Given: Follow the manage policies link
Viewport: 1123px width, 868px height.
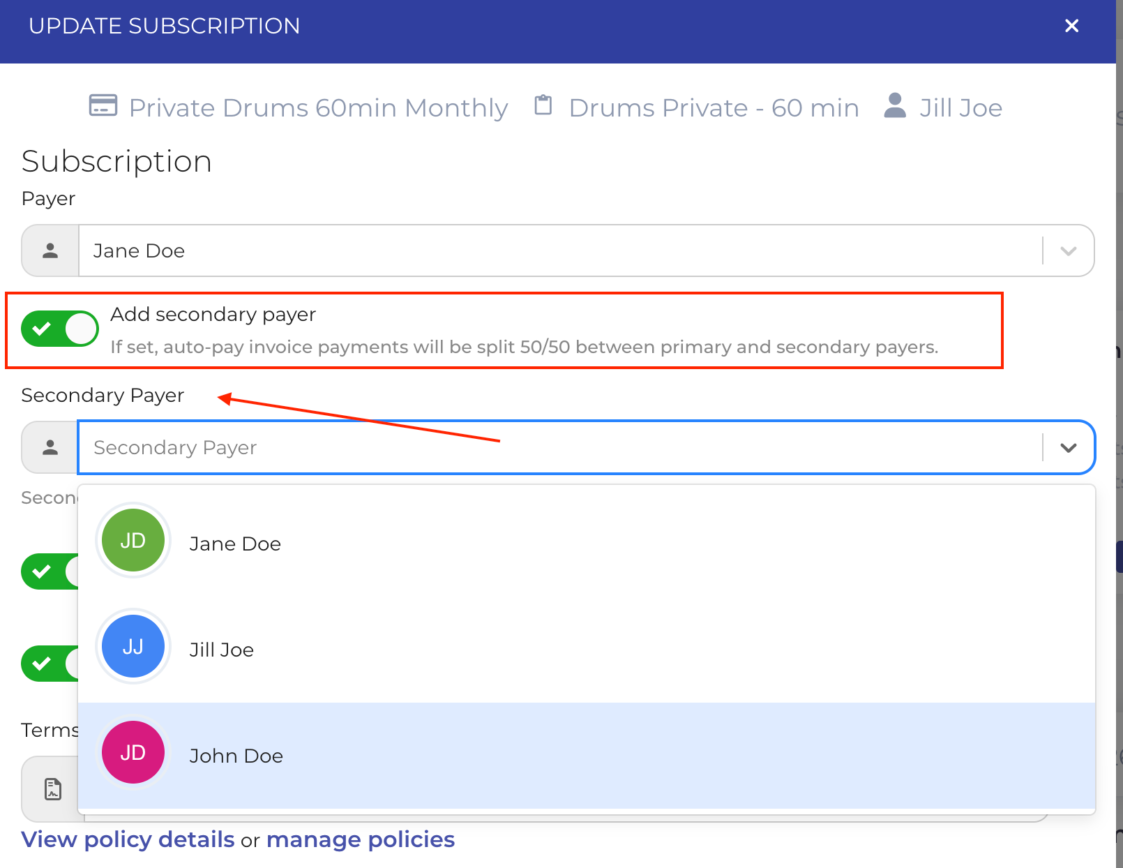Looking at the screenshot, I should 360,839.
